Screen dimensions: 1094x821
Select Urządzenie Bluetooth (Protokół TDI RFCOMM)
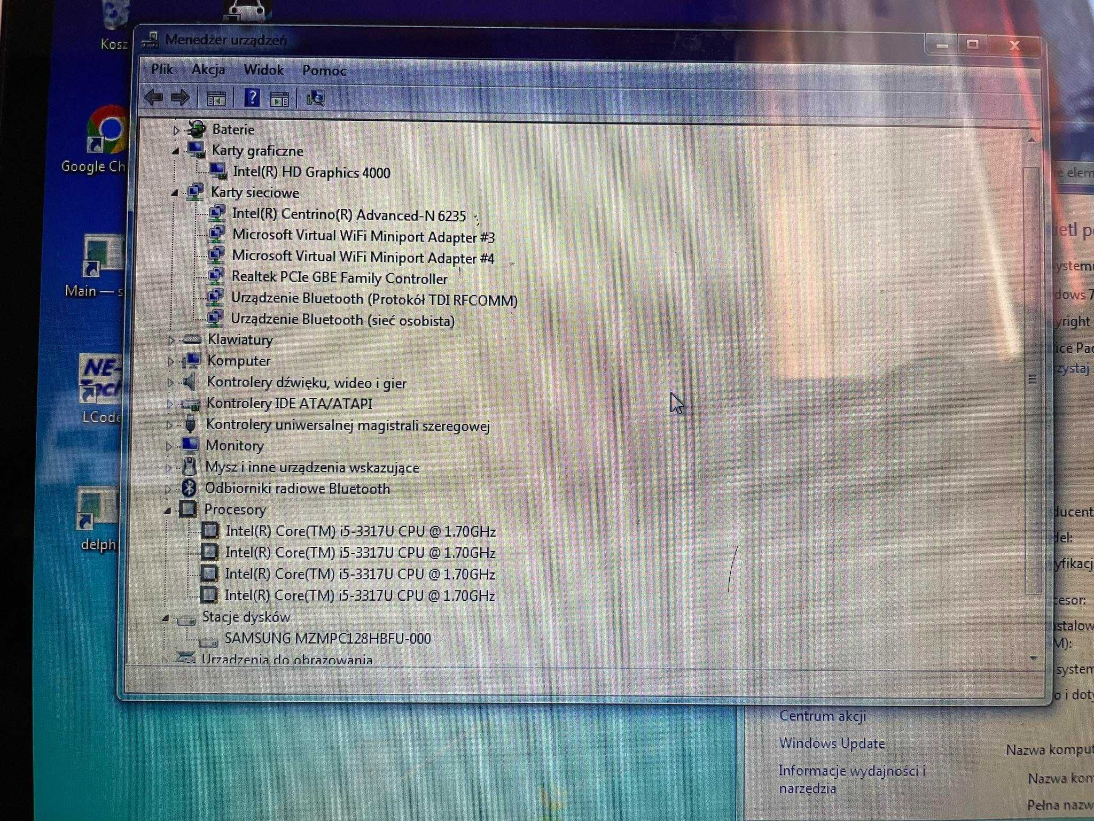click(x=374, y=299)
